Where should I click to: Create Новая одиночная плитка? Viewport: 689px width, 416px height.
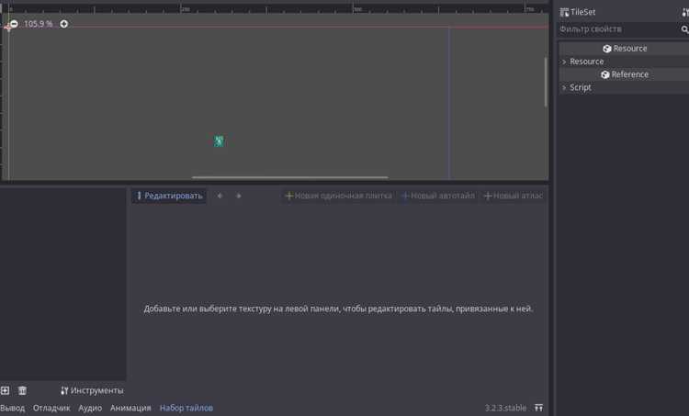(338, 196)
